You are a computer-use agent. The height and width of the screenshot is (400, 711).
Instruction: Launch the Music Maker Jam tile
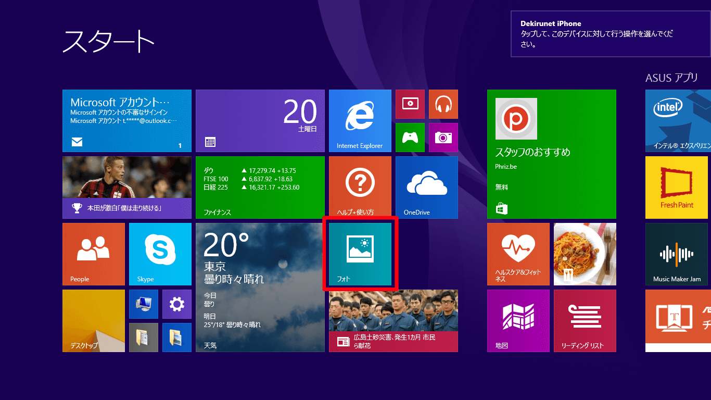[x=677, y=254]
